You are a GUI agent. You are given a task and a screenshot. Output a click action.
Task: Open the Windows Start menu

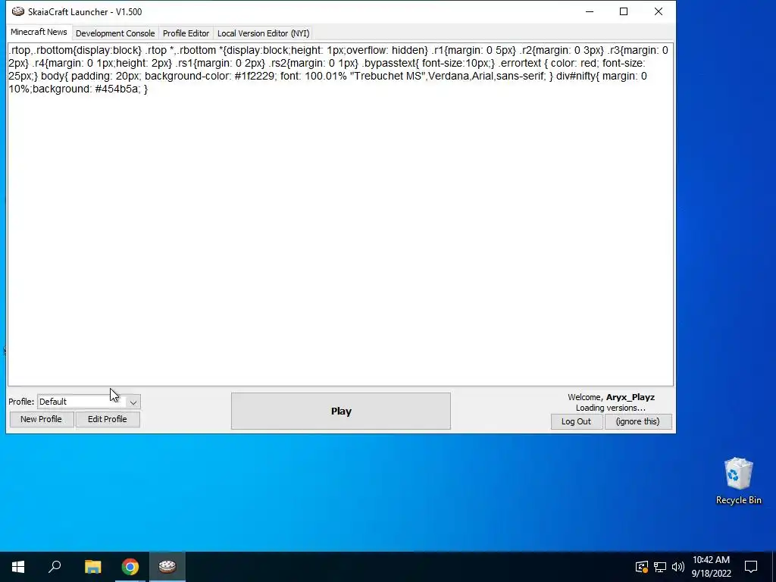click(18, 567)
